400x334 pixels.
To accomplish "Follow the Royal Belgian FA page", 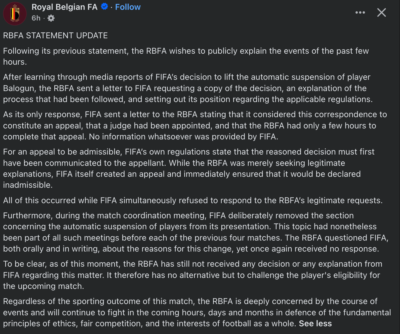I will tap(128, 7).
